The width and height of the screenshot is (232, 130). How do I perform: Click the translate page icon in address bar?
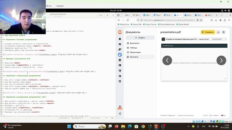pyautogui.click(x=198, y=20)
